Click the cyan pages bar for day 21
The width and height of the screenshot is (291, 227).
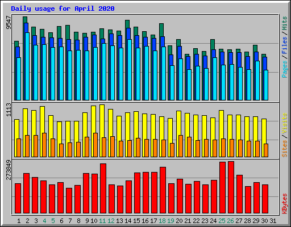189,85
